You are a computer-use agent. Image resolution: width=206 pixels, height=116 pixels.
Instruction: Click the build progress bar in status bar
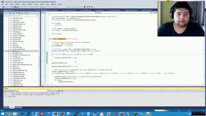click(160, 111)
